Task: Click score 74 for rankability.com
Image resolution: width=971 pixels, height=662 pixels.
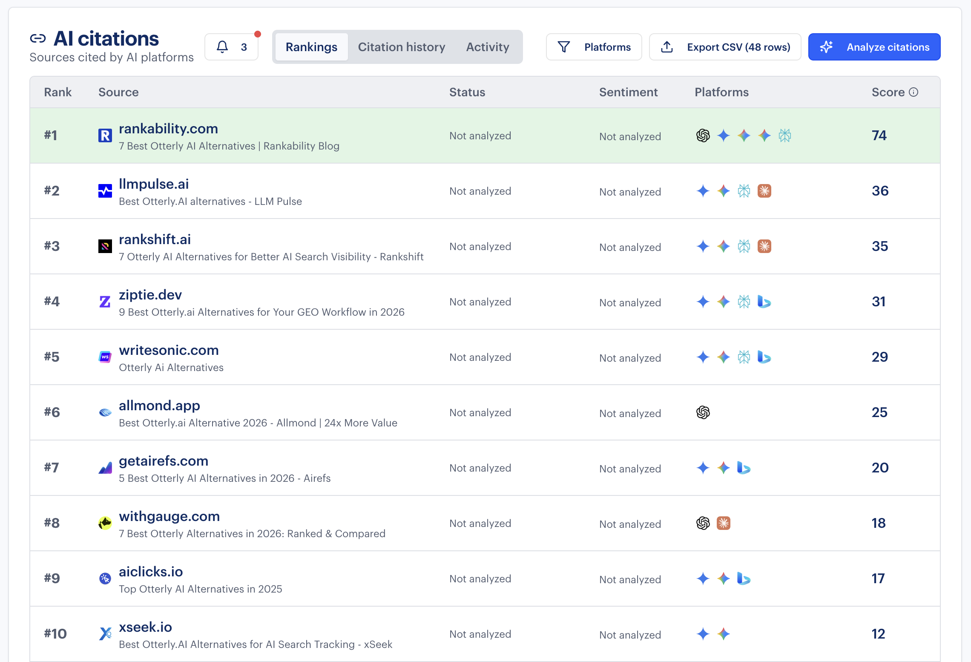Action: [x=879, y=135]
